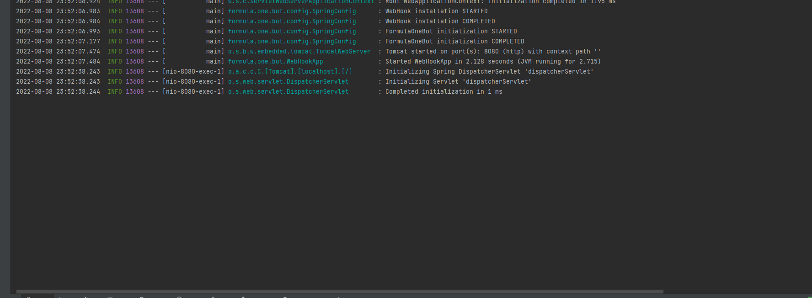Open SpringConfig link on FormulaOneBot initialization COMPLETED line

tap(292, 41)
